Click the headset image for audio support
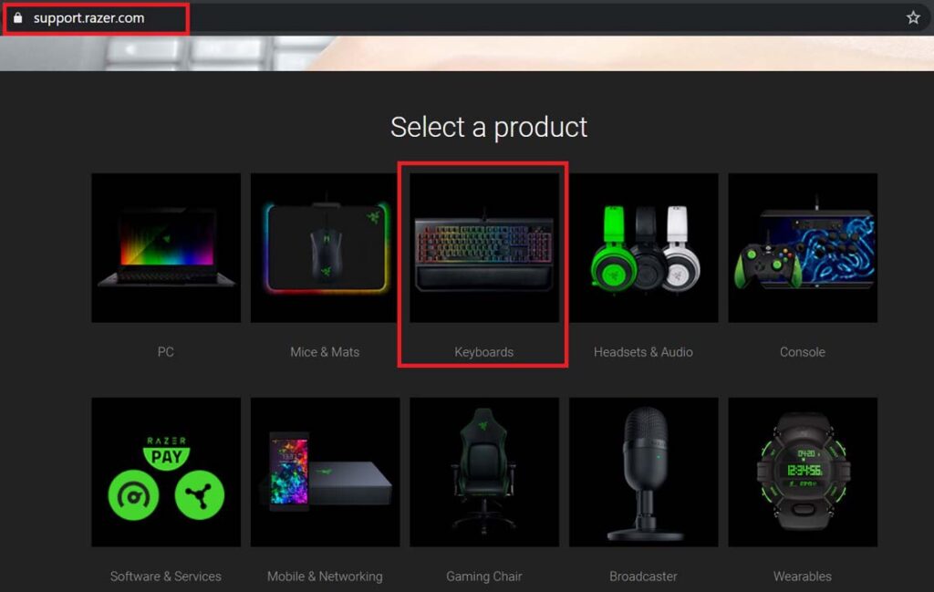 [x=643, y=246]
